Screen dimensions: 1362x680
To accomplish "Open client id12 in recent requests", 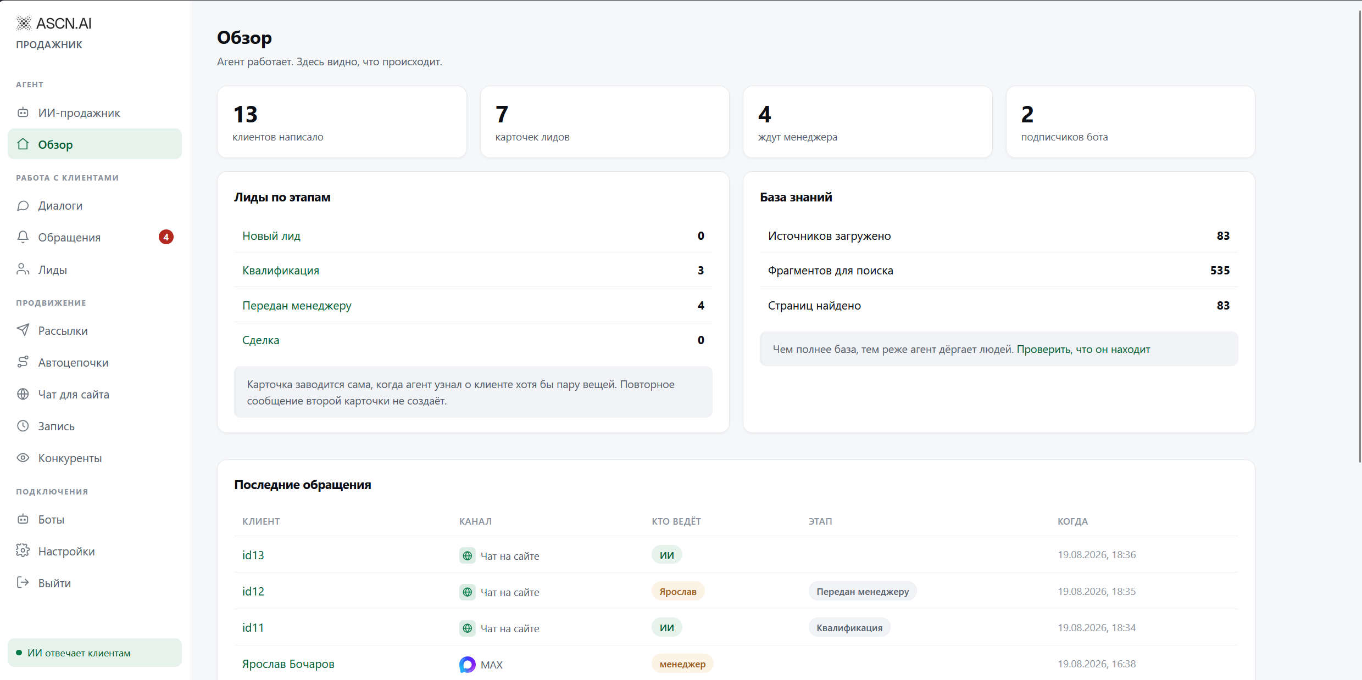I will [x=253, y=591].
